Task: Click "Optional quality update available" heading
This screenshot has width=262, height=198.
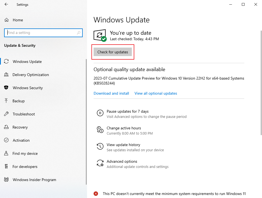Action: (x=129, y=69)
